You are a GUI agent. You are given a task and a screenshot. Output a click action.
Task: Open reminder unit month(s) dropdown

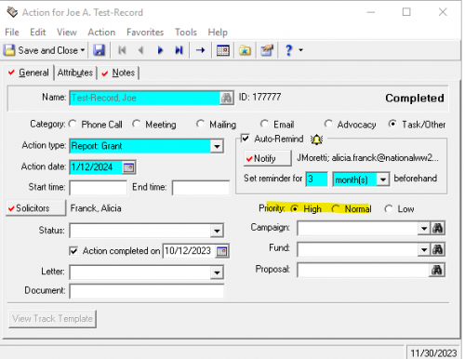[x=383, y=179]
